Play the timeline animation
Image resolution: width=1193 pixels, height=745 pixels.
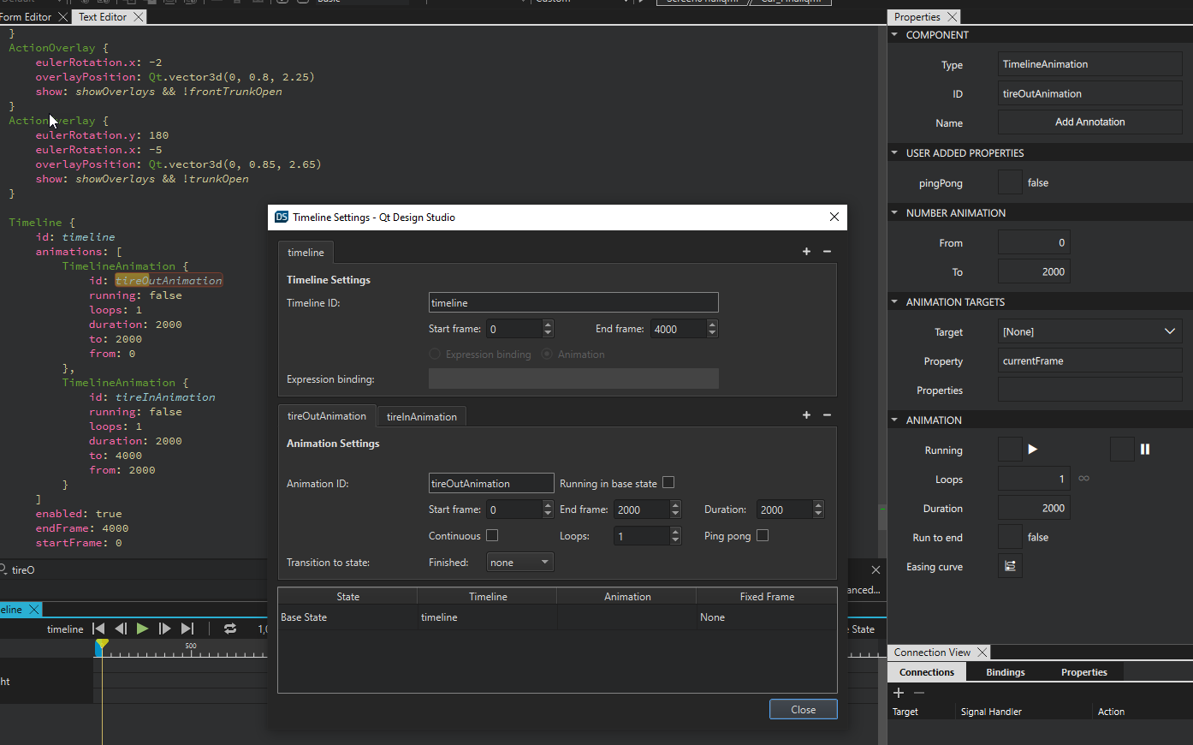click(x=142, y=629)
